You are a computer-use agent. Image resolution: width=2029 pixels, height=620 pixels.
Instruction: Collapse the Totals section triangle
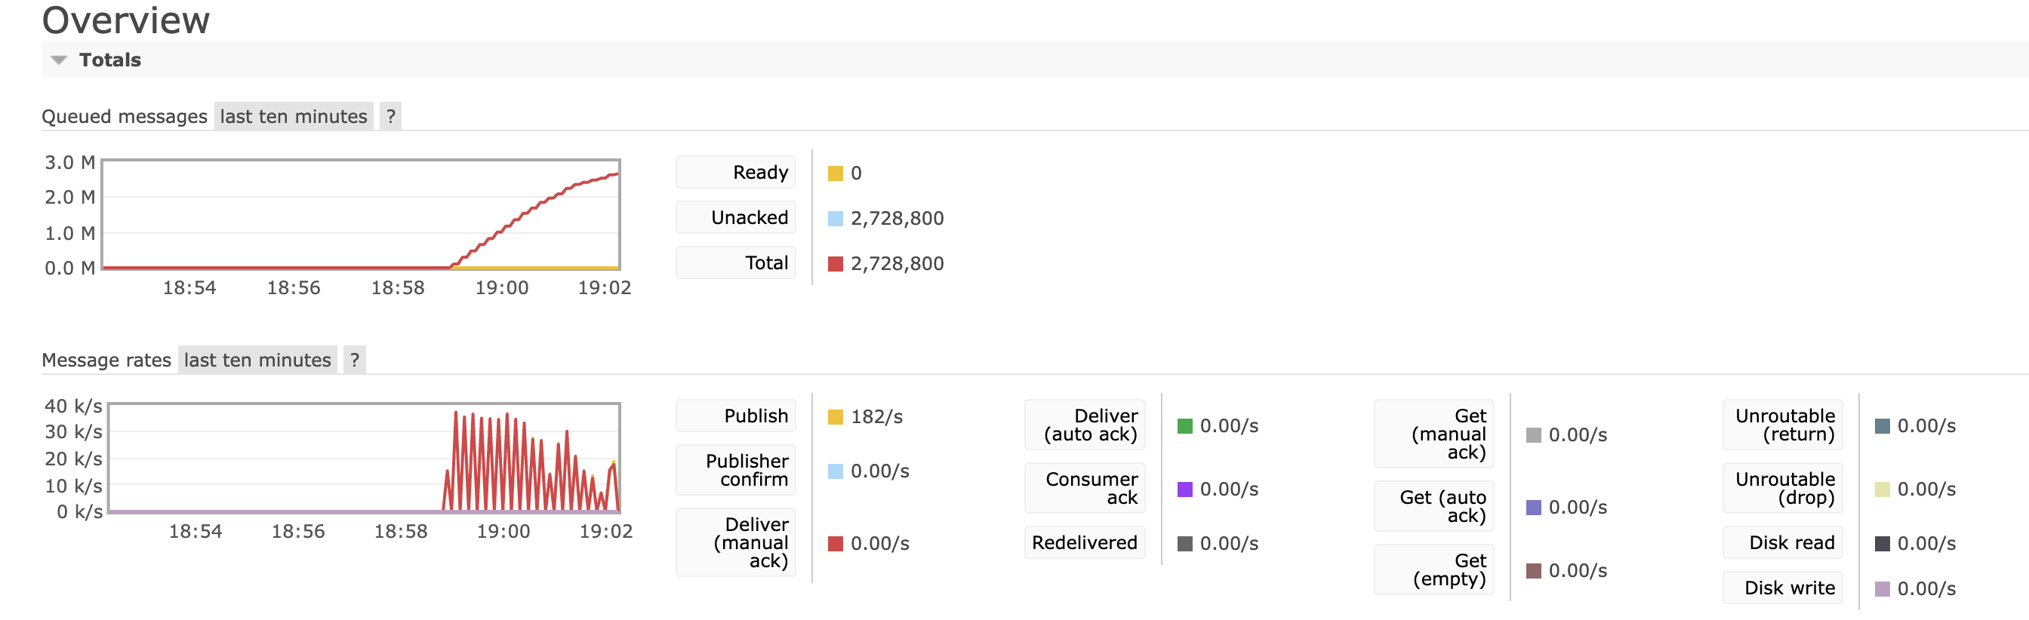tap(58, 60)
